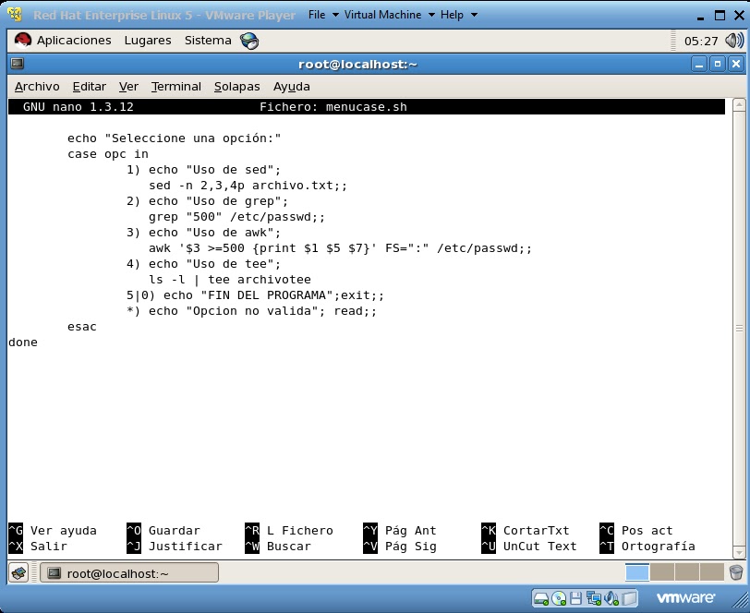Open the Sistema menu
The image size is (750, 613).
click(208, 41)
